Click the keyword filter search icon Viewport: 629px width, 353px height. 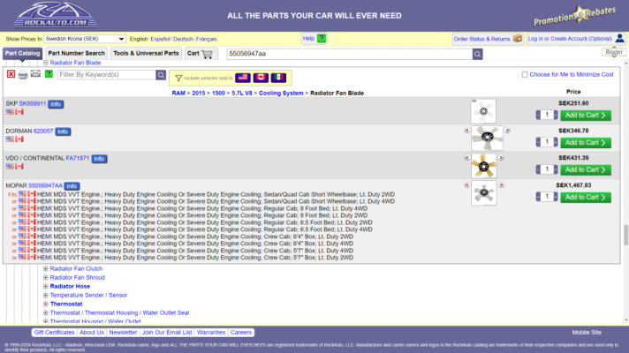point(161,74)
